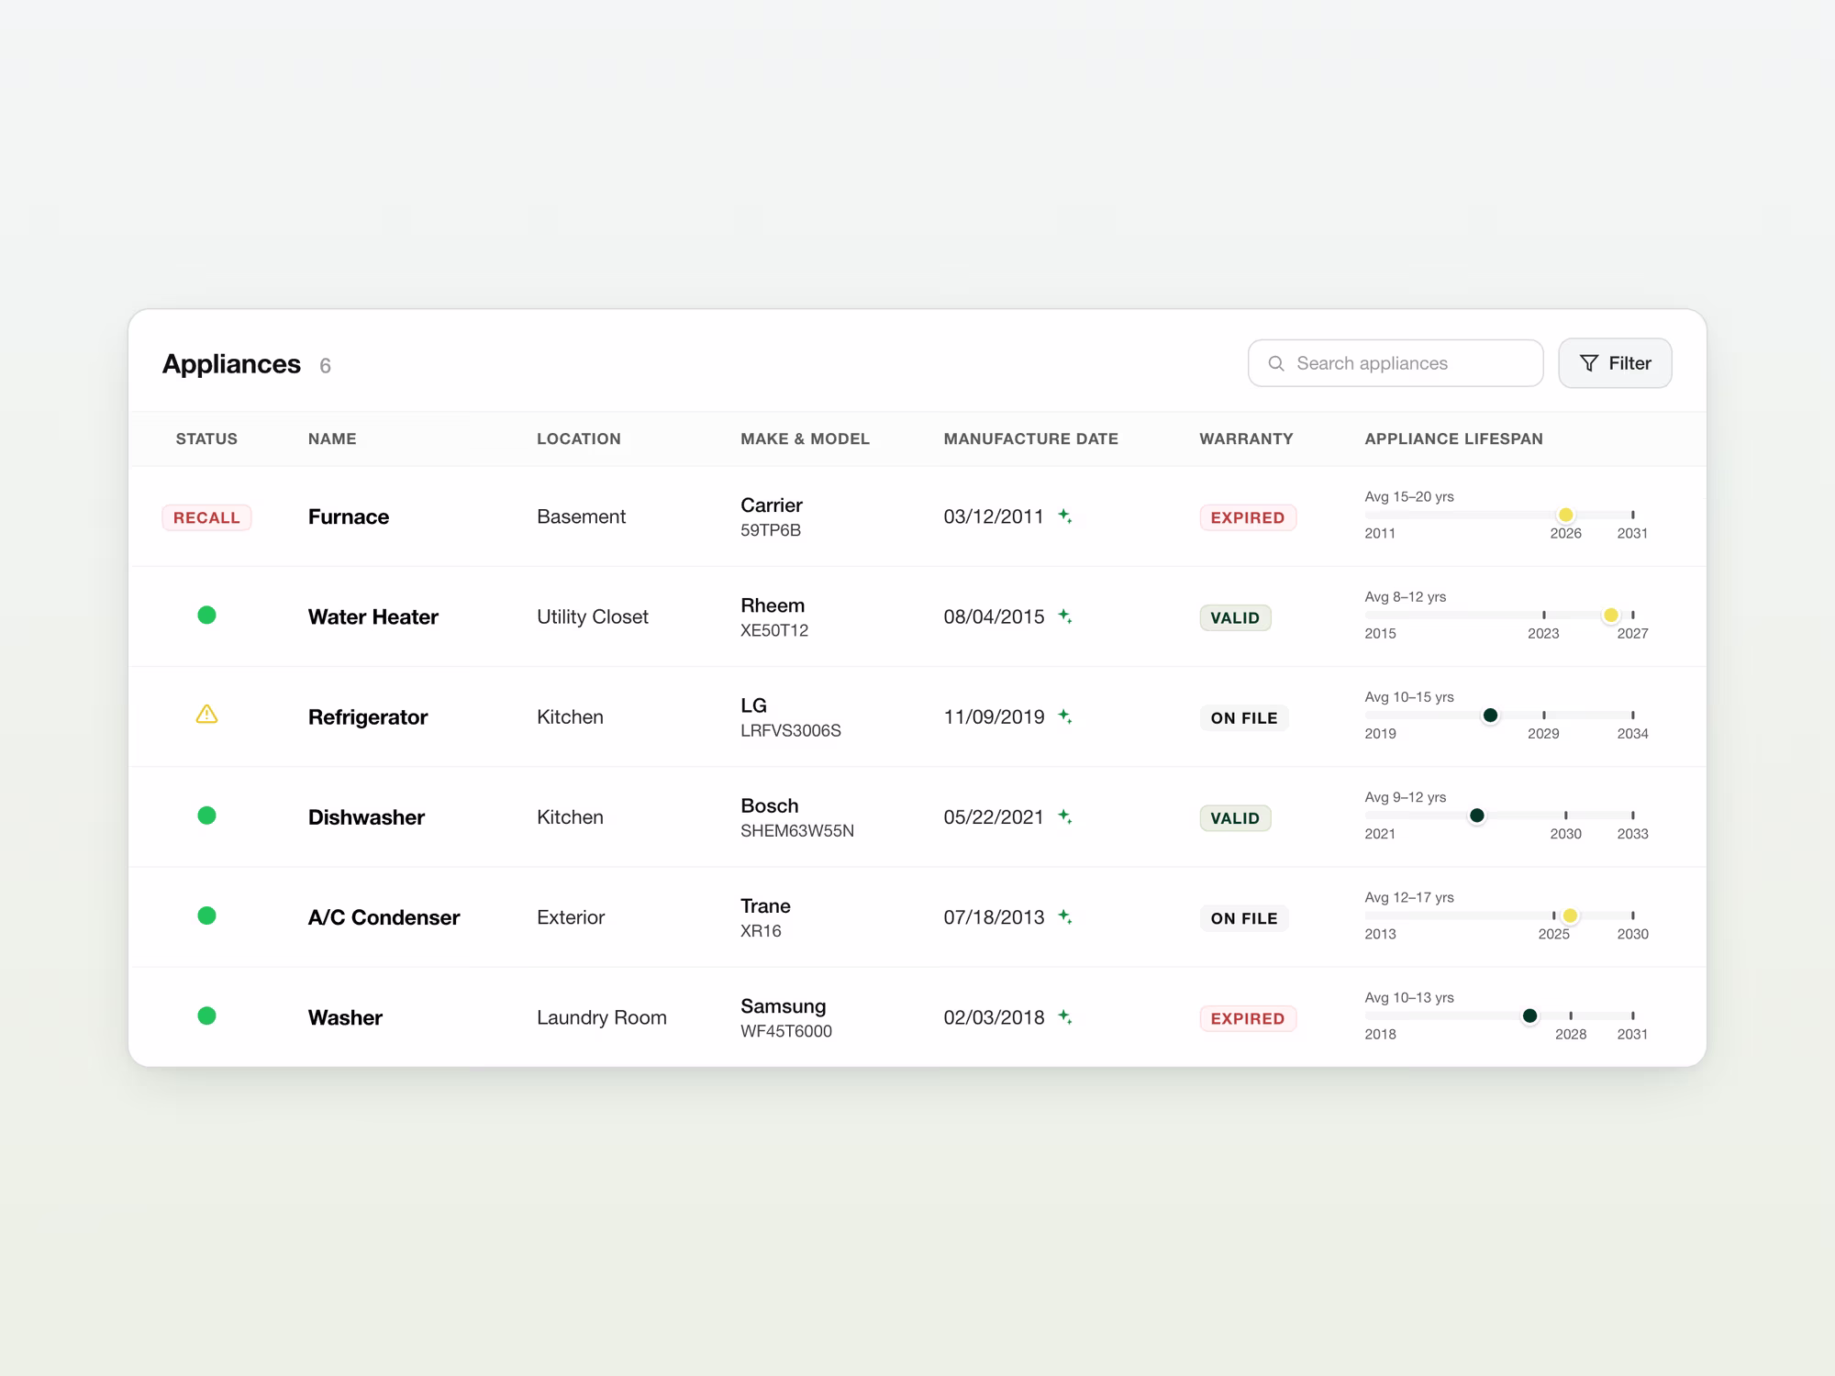Click the green status dot for A/C Condenser
Viewport: 1835px width, 1376px height.
click(206, 915)
